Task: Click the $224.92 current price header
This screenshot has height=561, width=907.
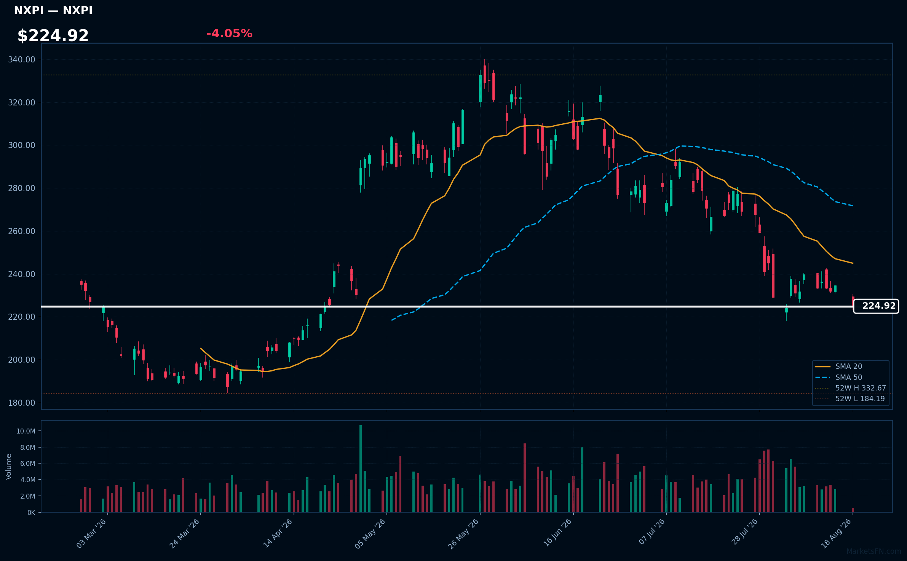Action: click(x=53, y=36)
